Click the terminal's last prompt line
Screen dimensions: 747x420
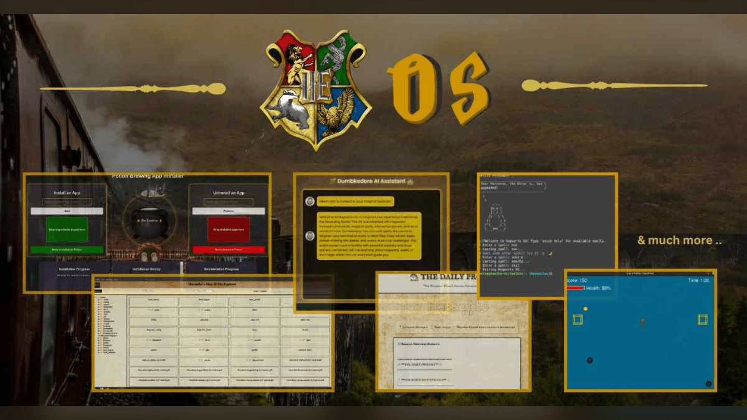coord(516,273)
